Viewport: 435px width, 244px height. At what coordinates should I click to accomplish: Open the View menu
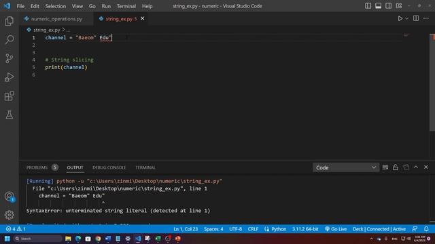coord(77,6)
